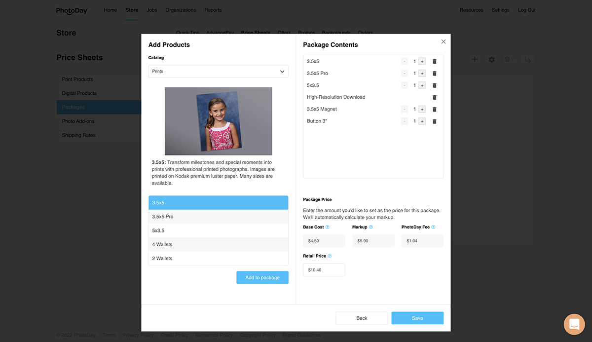Click Add to package button

click(262, 277)
